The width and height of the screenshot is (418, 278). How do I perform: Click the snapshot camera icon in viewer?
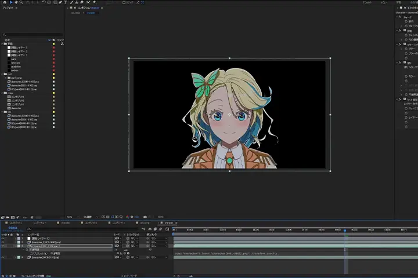pos(145,217)
